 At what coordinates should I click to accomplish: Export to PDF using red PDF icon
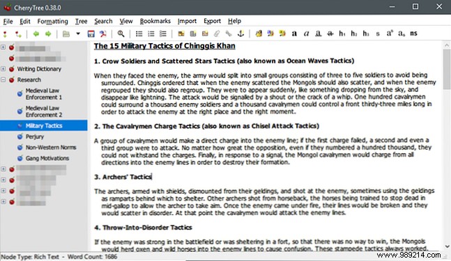click(x=103, y=34)
